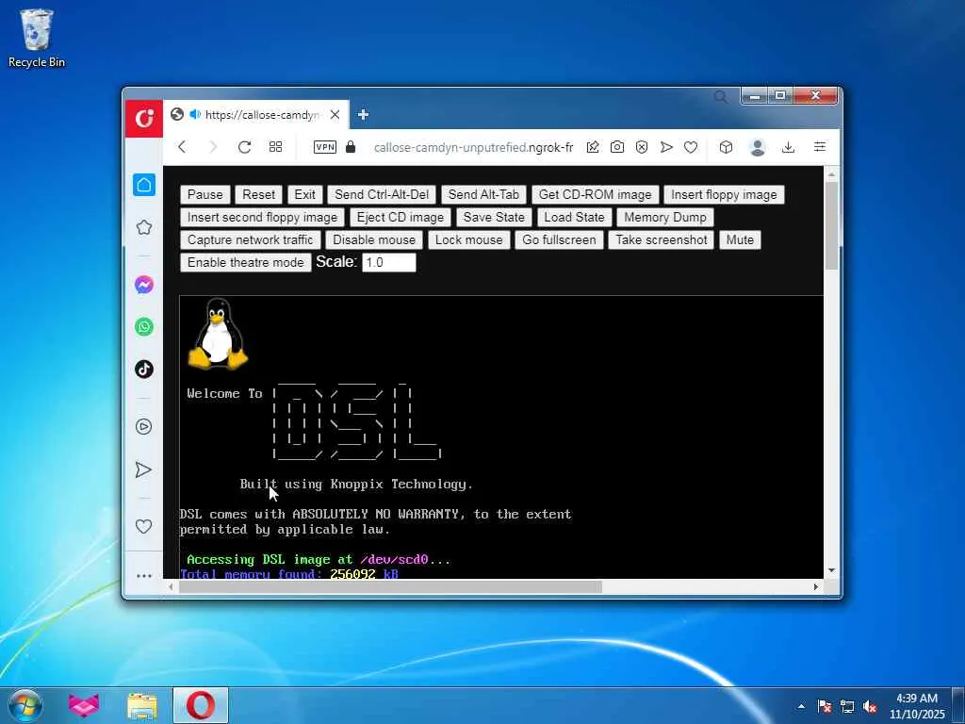
Task: Open the Windows Start button
Action: point(25,705)
